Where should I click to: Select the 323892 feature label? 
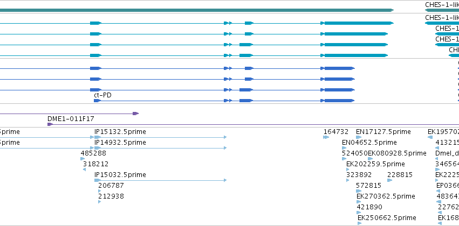pyautogui.click(x=359, y=174)
